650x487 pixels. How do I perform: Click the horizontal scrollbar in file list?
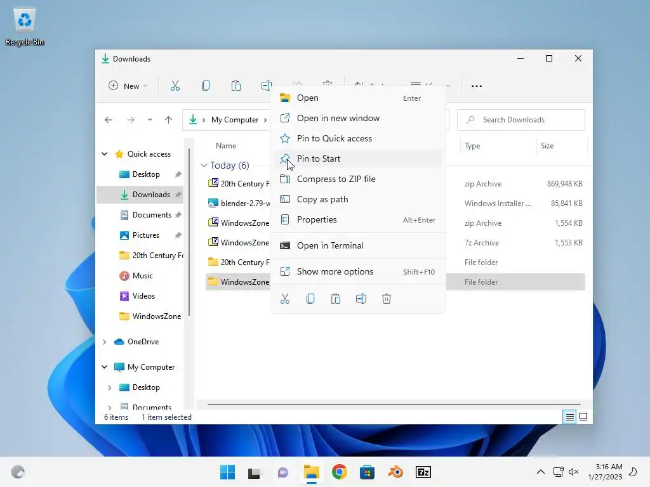(x=394, y=404)
